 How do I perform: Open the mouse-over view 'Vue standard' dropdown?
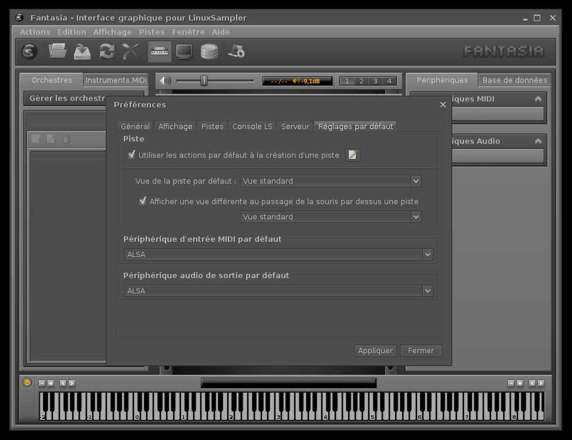(331, 216)
